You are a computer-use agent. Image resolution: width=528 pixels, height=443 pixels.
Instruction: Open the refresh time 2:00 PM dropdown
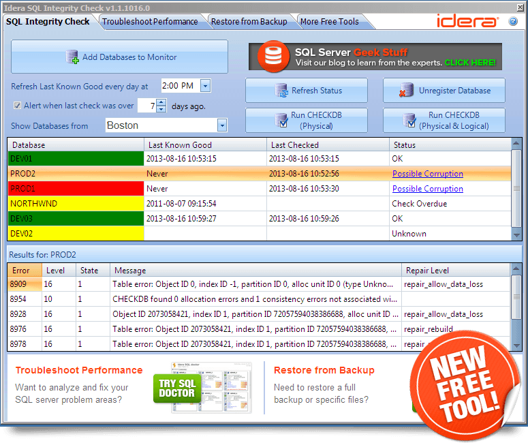205,86
